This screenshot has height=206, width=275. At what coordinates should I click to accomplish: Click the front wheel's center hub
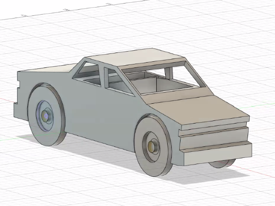click(152, 146)
